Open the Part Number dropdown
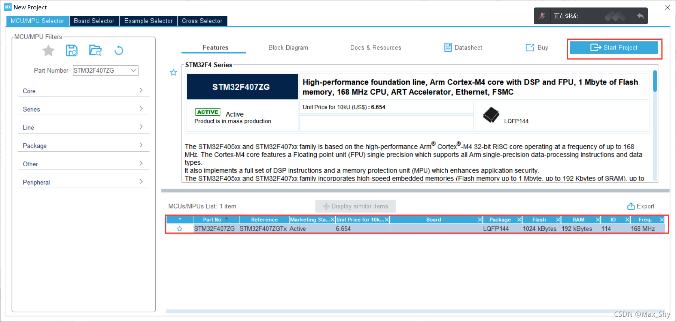The height and width of the screenshot is (322, 676). point(133,70)
